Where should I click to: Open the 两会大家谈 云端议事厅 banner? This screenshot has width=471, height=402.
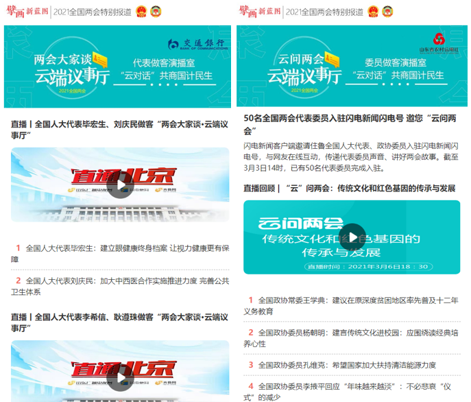click(x=117, y=67)
